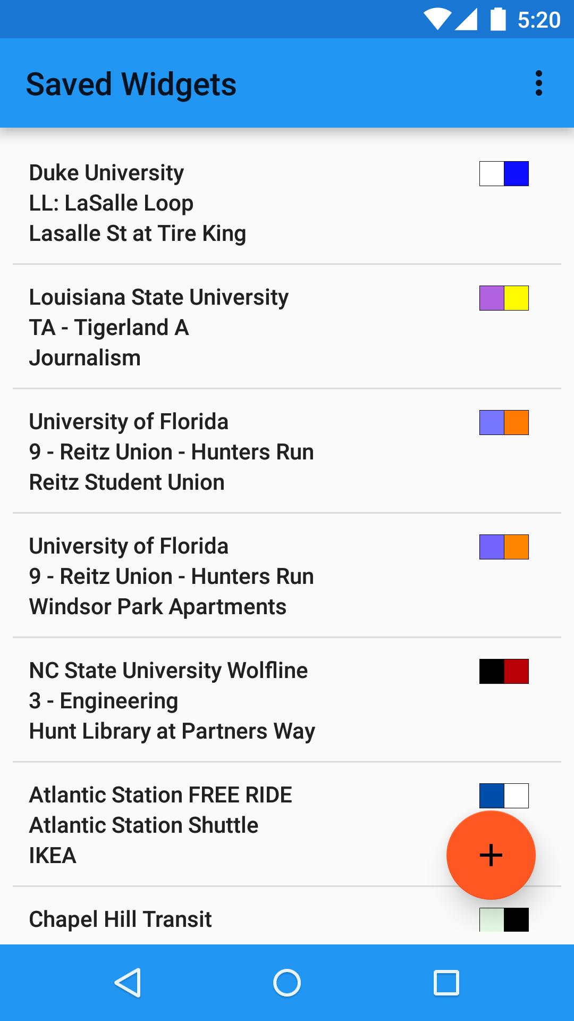Open the Reitz Student Union stop widget
Image resolution: width=574 pixels, height=1021 pixels.
pos(213,452)
